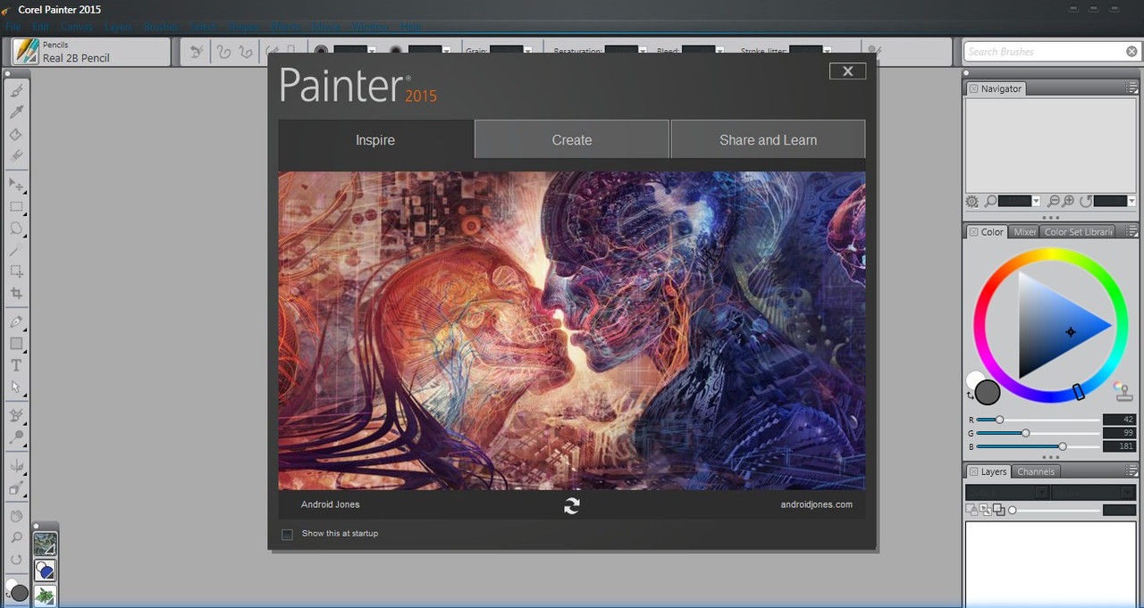The width and height of the screenshot is (1144, 608).
Task: Toggle the first layer lock icon
Action: [972, 510]
